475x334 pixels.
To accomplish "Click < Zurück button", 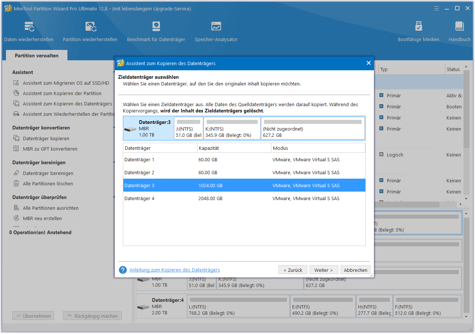I will (x=293, y=270).
